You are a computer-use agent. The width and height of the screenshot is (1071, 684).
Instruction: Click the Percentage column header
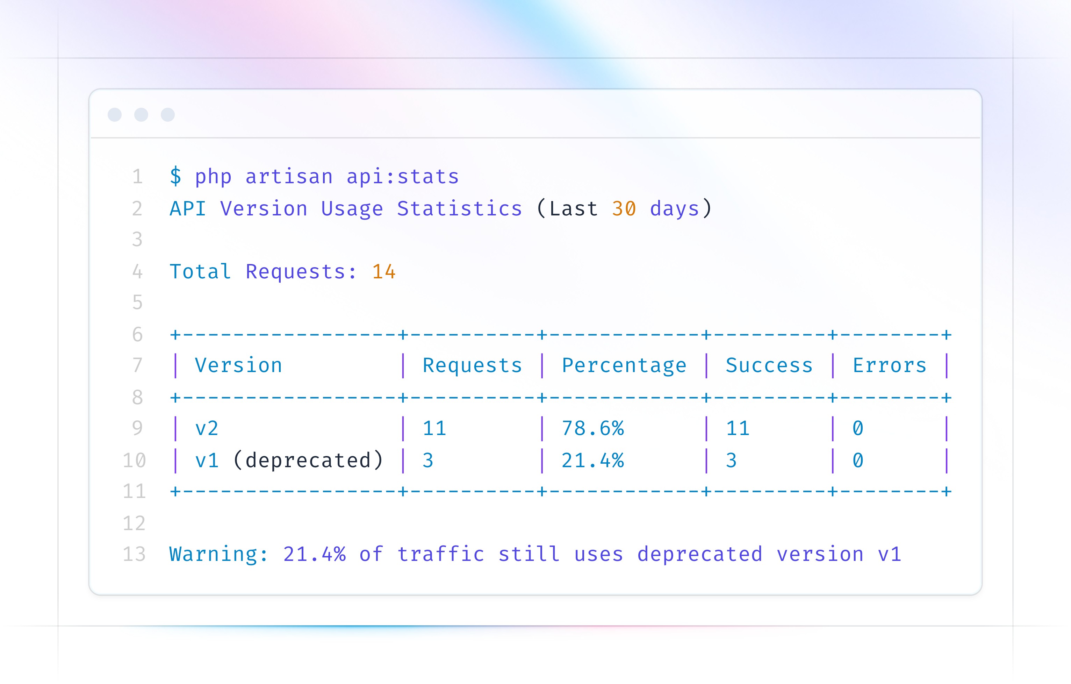tap(624, 365)
